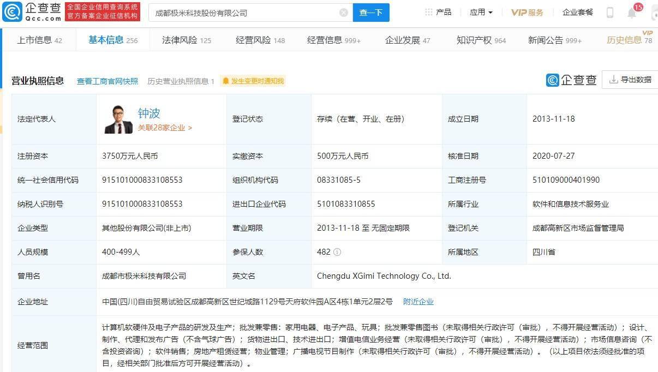
Task: Click the paid-in capital 500万元人民币
Action: (x=343, y=156)
